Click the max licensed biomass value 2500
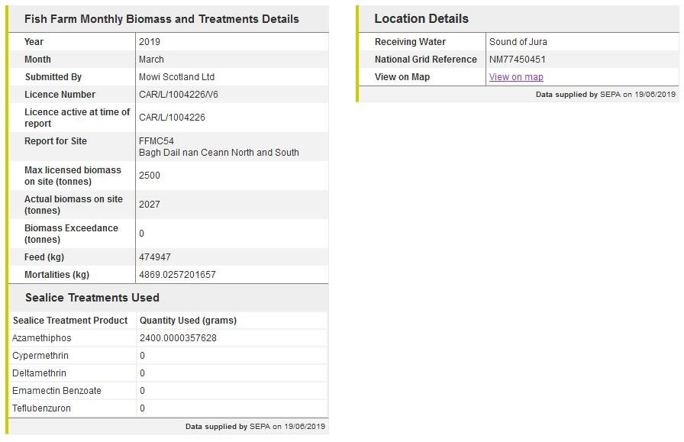This screenshot has height=442, width=684. 150,176
